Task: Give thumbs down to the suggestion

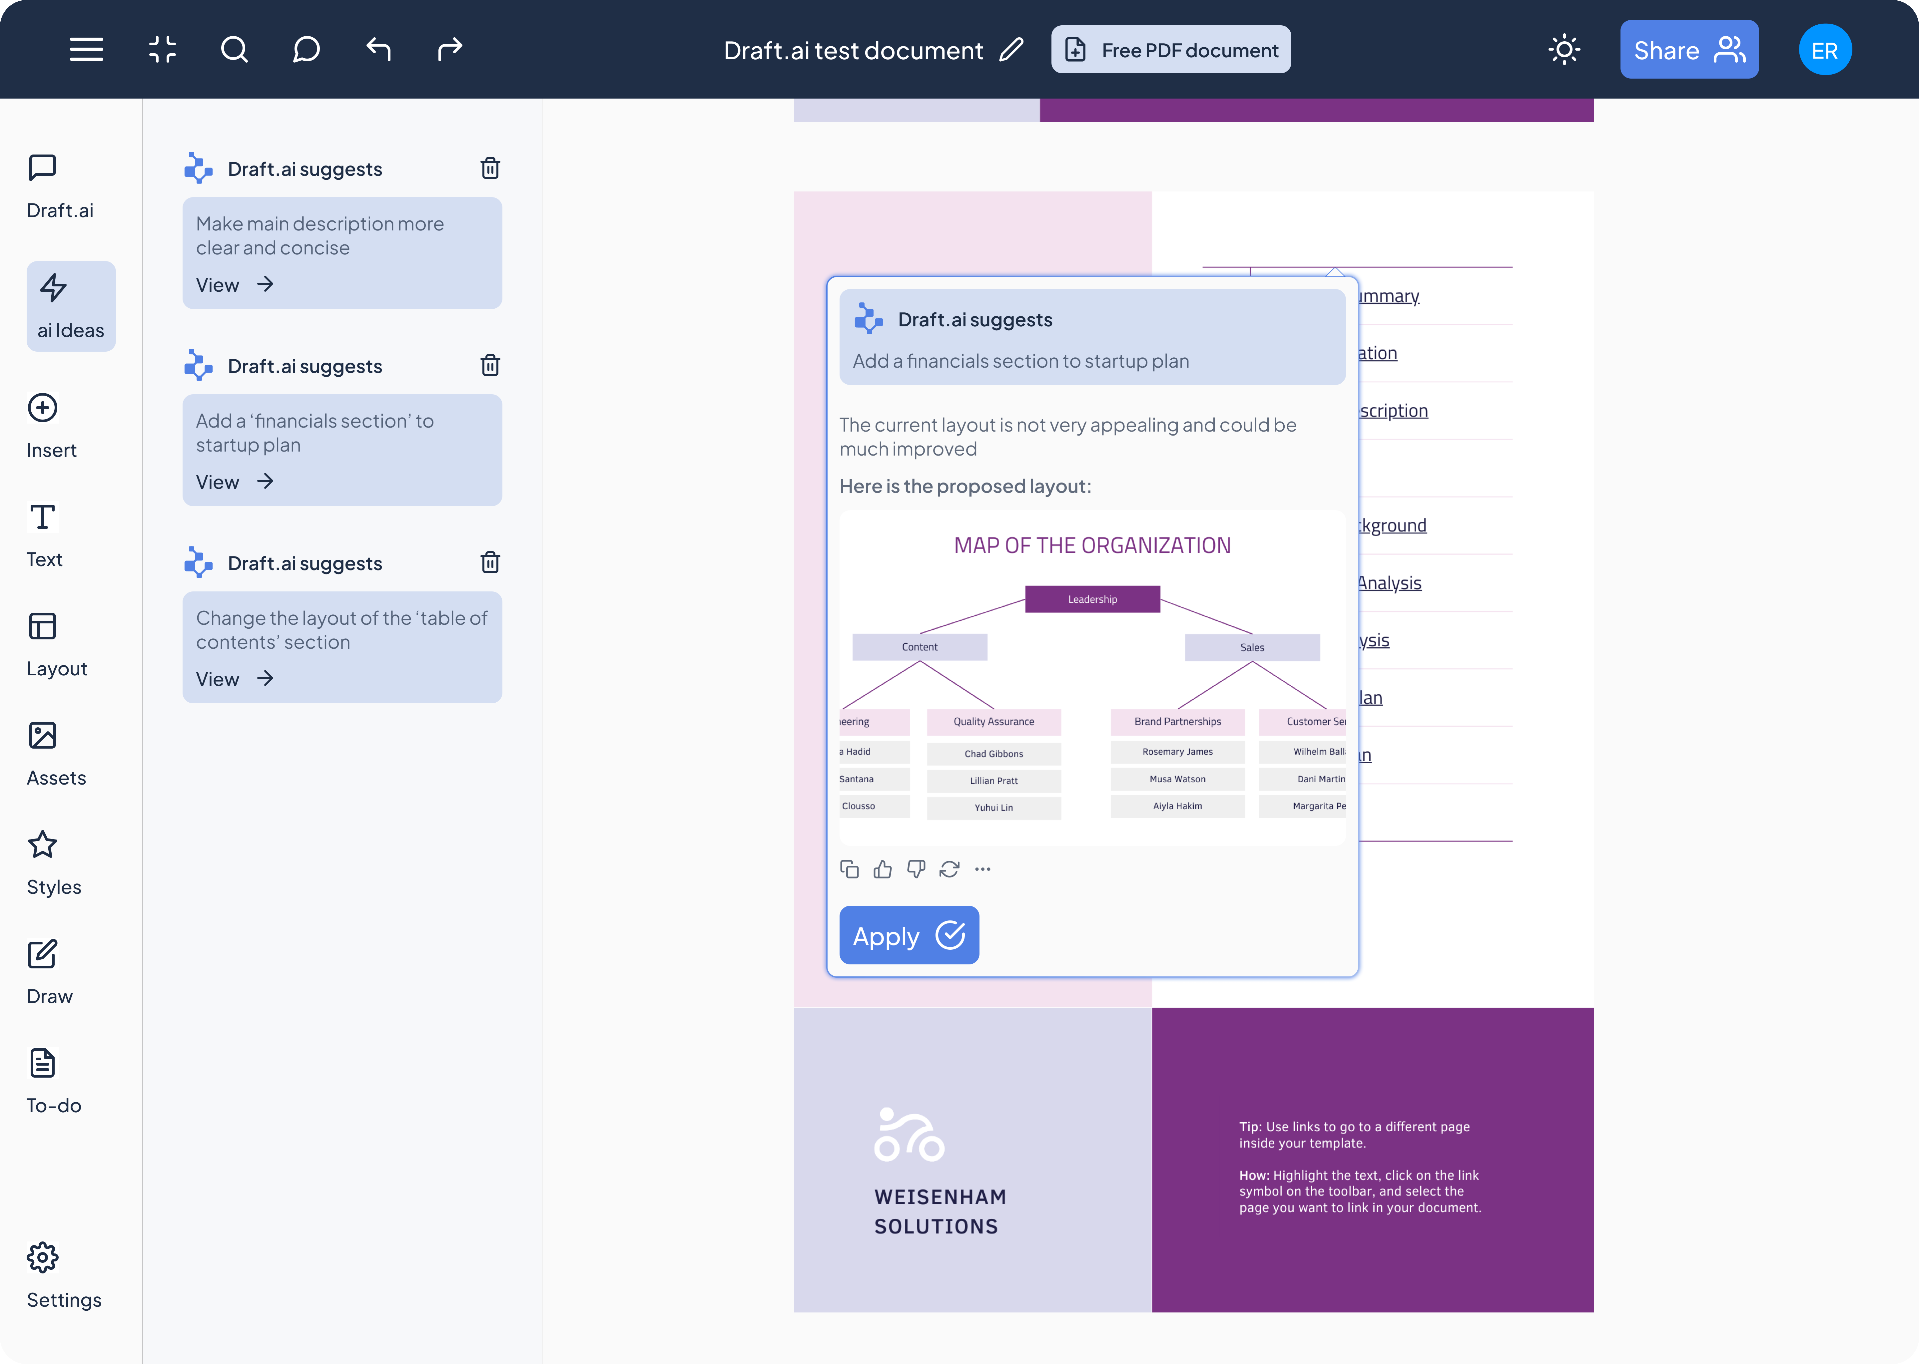Action: (916, 869)
